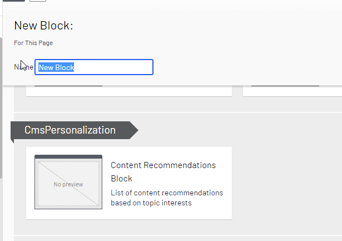Select the Content Recommendations Block title
342x241 pixels.
pos(163,171)
